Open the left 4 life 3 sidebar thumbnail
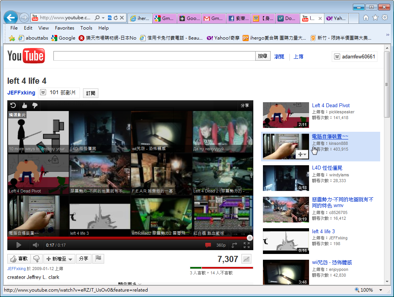Viewport: 394px width, 297px height. (x=286, y=241)
